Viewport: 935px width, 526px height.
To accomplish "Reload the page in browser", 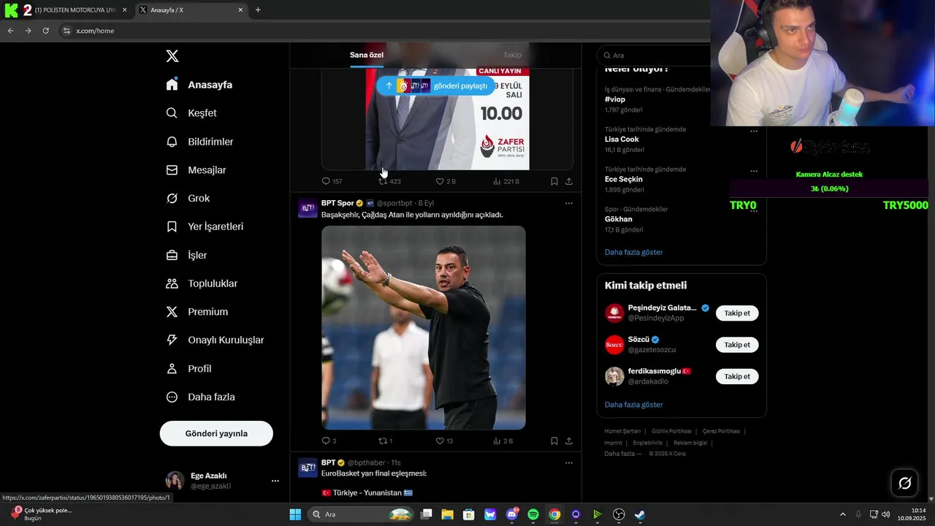I will [x=45, y=31].
